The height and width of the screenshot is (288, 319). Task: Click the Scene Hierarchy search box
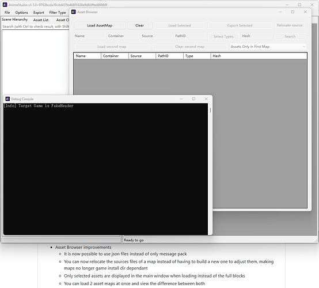(36, 26)
